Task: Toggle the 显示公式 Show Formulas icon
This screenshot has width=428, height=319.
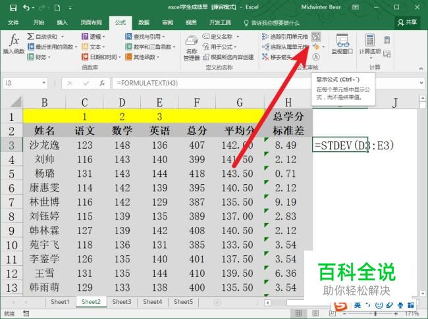Action: 316,37
